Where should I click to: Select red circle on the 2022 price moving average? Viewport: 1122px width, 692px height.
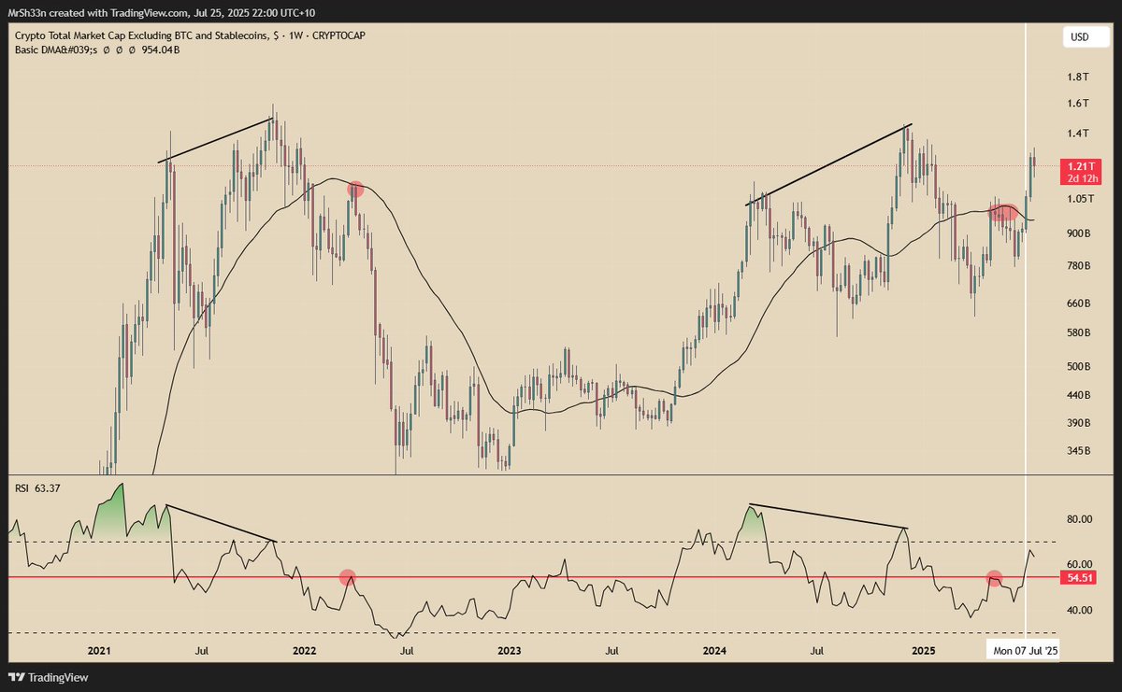point(354,189)
